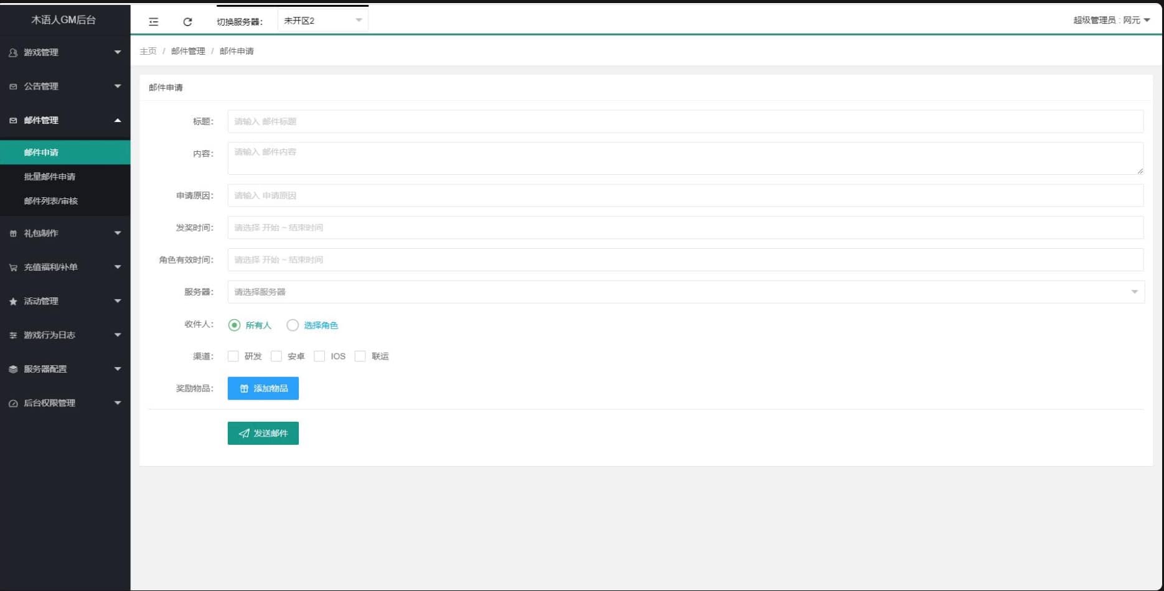Screen dimensions: 1164x591
Task: Click the refresh icon in top bar
Action: coord(187,22)
